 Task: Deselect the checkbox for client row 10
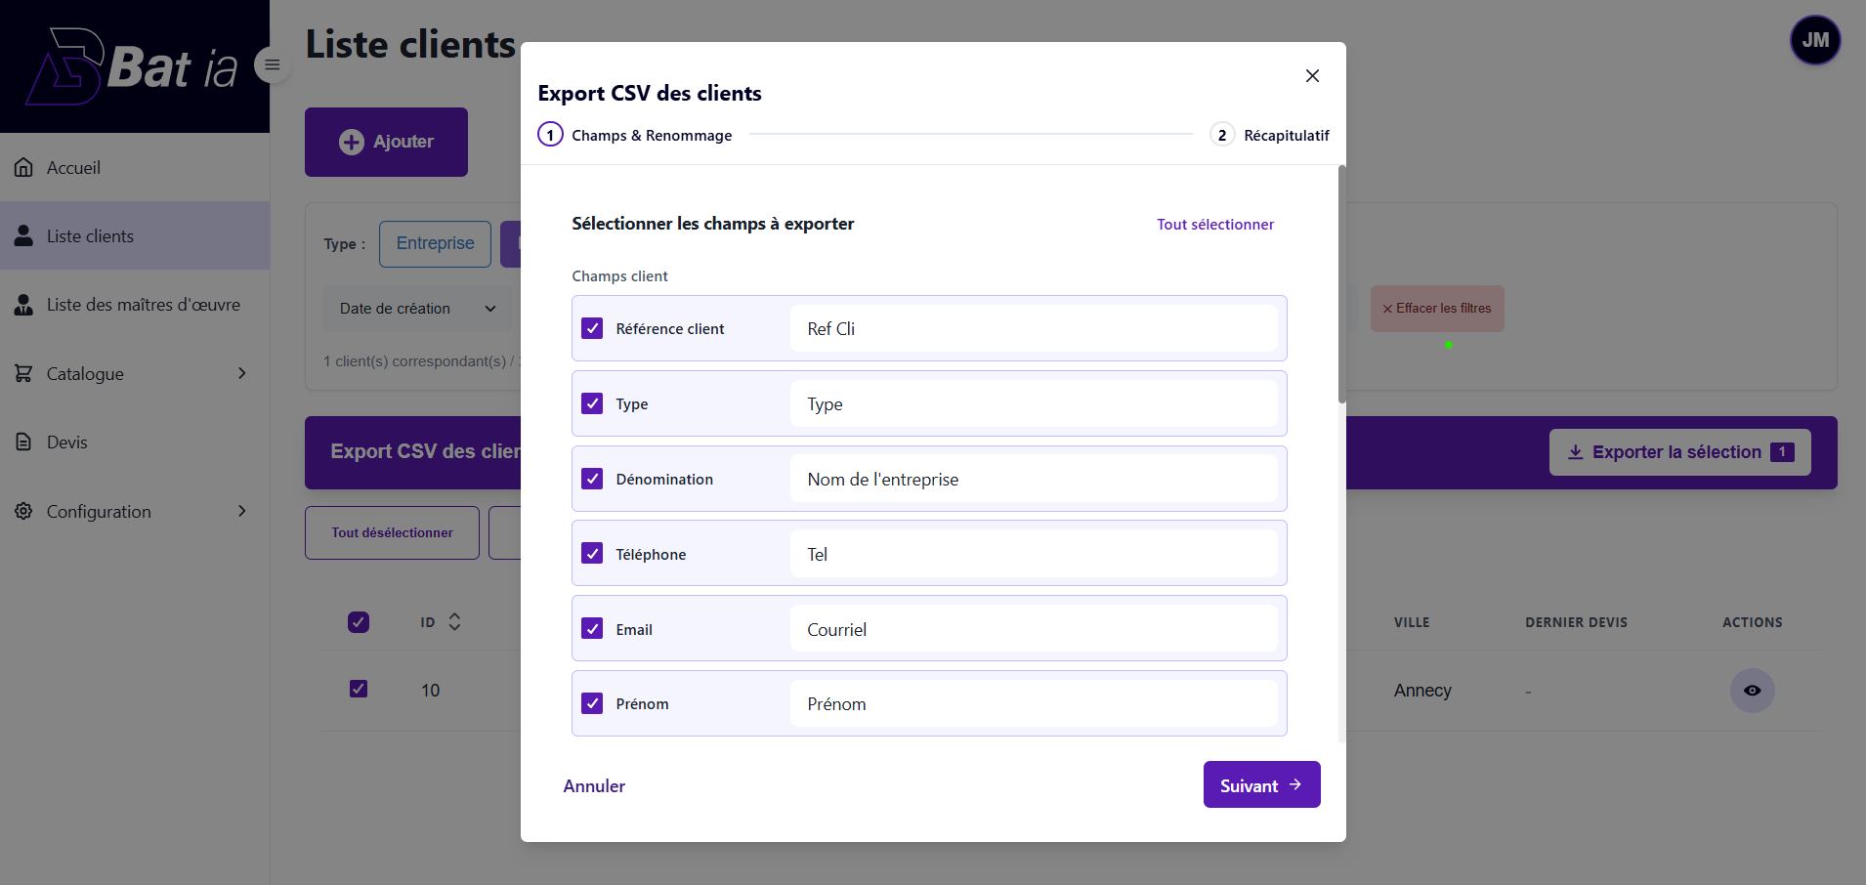click(359, 689)
